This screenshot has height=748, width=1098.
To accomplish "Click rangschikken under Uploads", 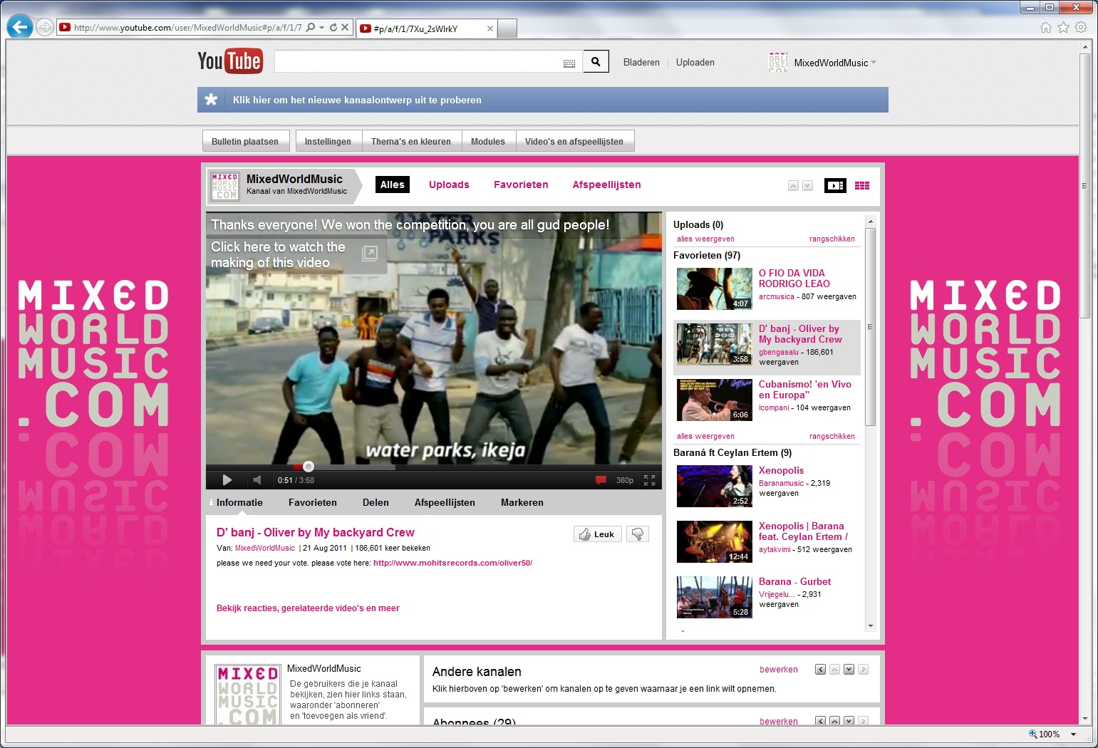I will [x=832, y=239].
